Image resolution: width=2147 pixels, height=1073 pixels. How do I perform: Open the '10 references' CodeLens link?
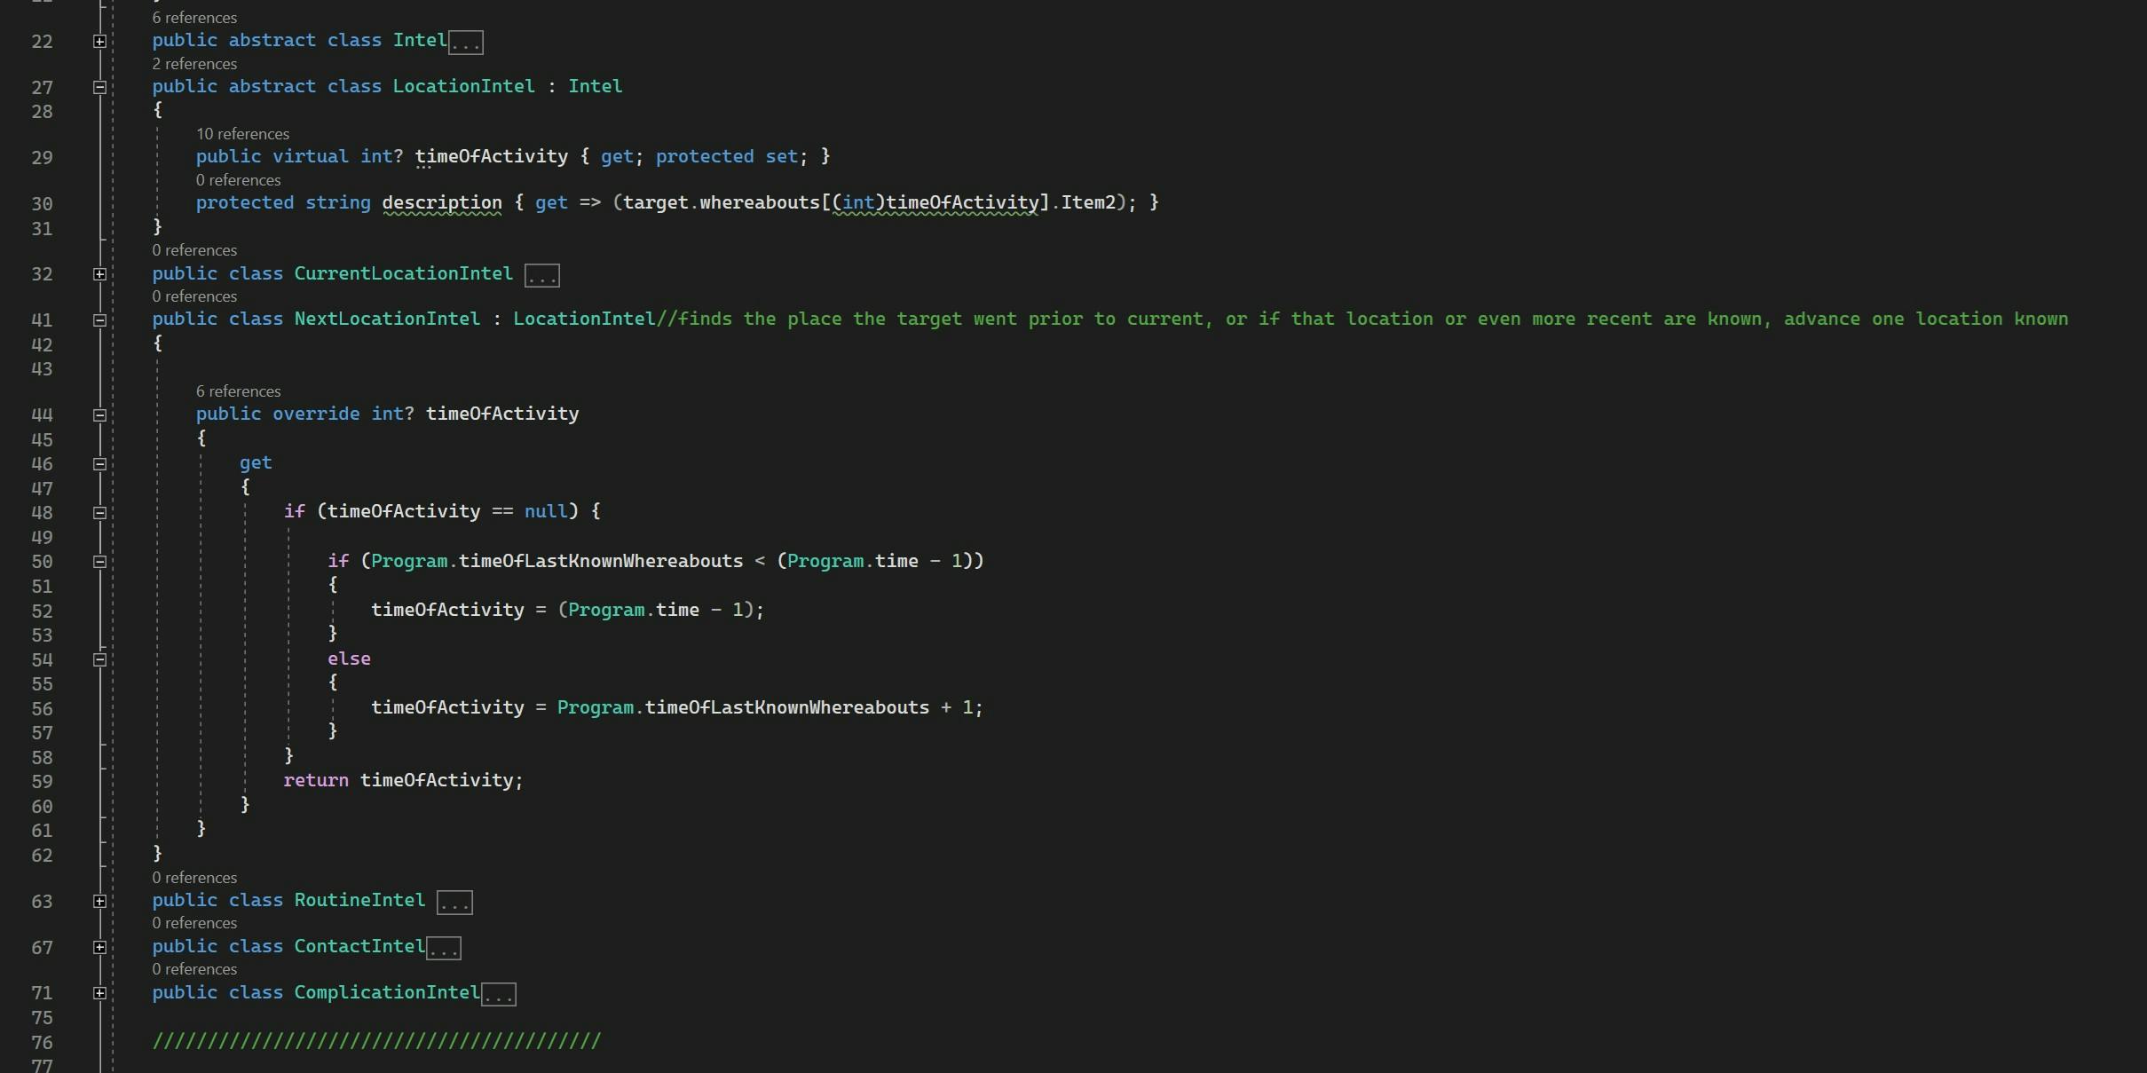pos(242,134)
